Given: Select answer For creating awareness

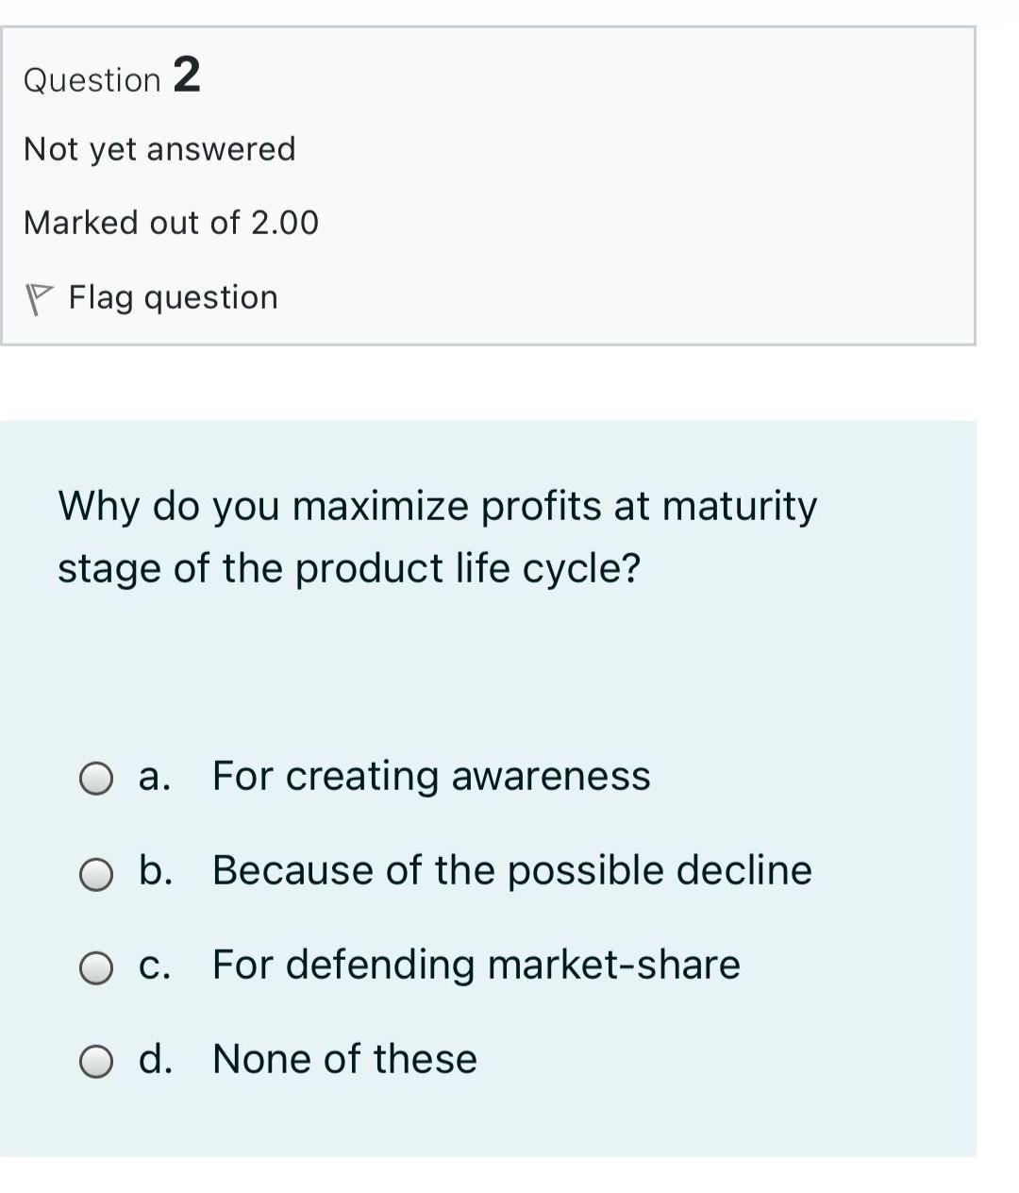Looking at the screenshot, I should (431, 777).
